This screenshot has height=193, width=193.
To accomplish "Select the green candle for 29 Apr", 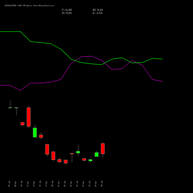I will [96, 154].
